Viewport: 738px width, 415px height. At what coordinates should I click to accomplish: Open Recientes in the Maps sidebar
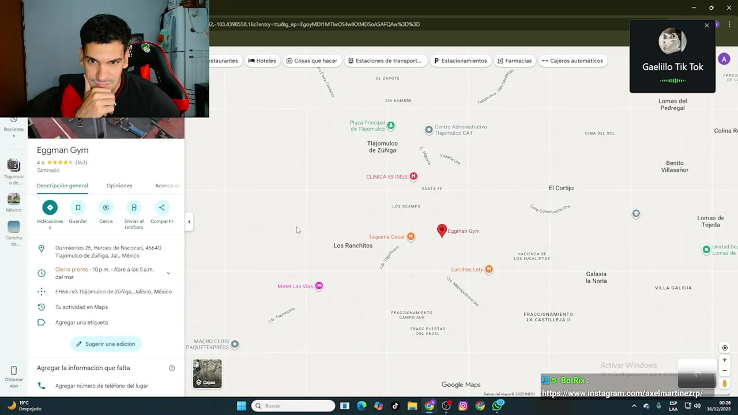point(14,127)
